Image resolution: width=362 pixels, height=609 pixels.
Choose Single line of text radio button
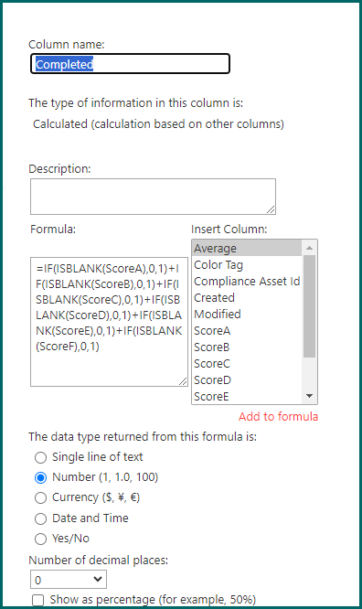(41, 457)
